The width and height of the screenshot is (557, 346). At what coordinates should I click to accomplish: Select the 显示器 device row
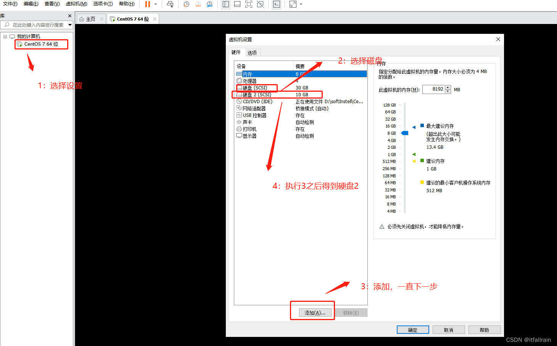(301, 136)
